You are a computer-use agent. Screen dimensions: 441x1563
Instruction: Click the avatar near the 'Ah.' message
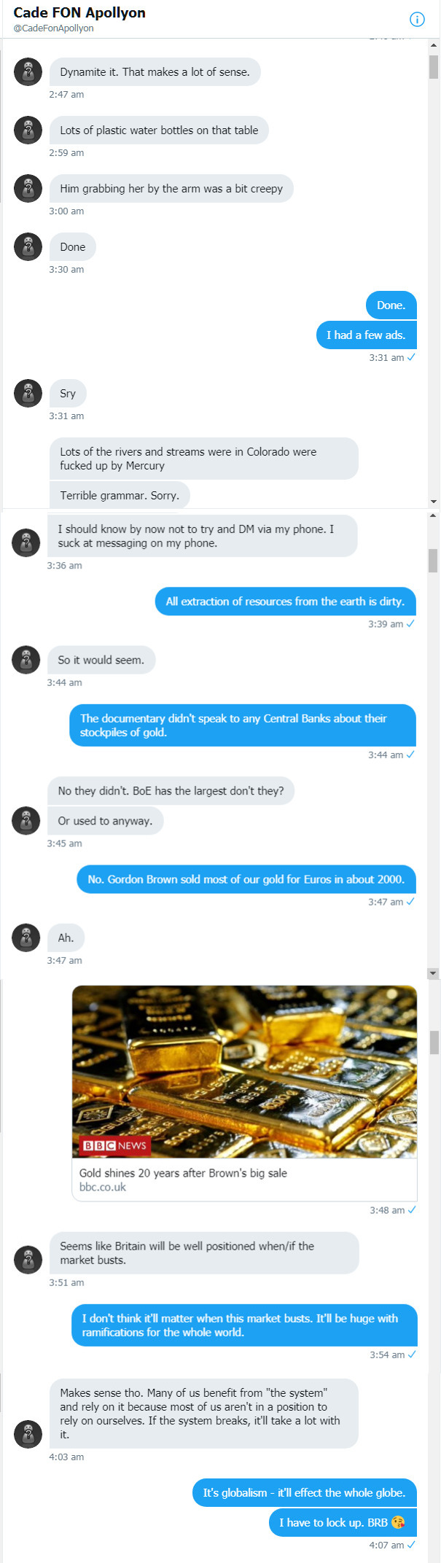[26, 938]
